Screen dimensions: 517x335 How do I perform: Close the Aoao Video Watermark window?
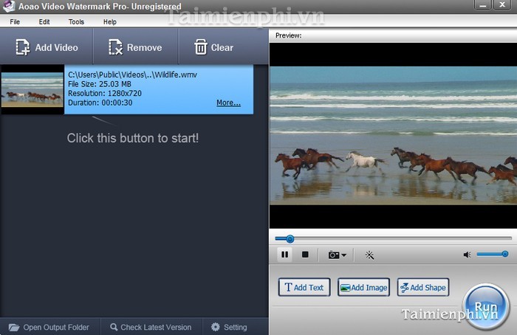point(502,5)
